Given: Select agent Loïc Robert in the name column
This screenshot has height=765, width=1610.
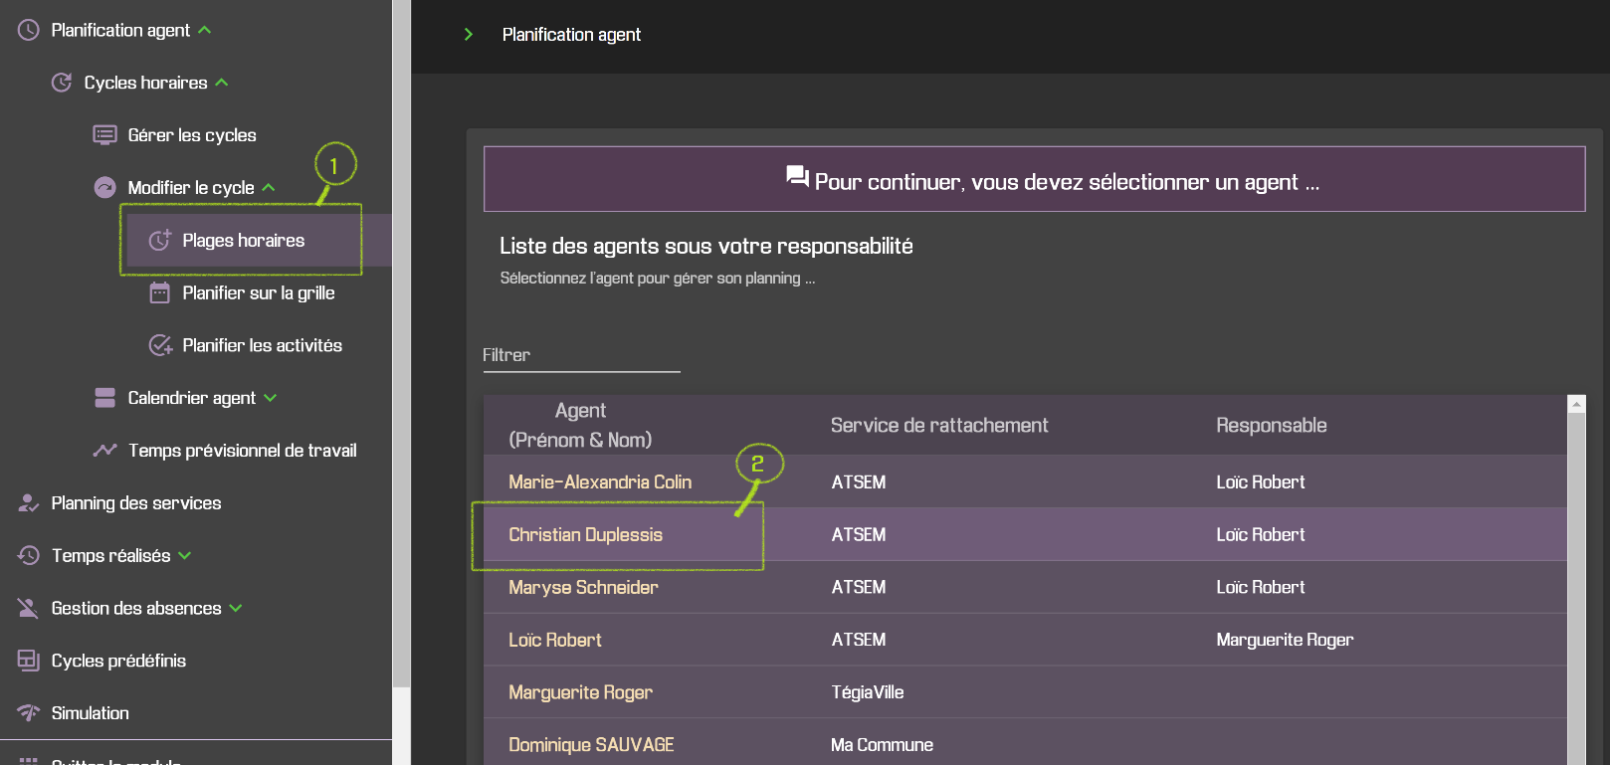Looking at the screenshot, I should tap(555, 641).
